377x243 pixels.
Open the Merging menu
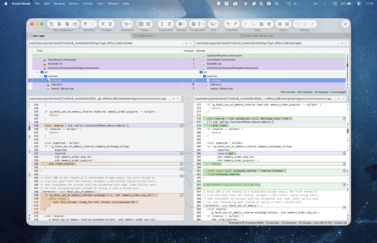(59, 3)
